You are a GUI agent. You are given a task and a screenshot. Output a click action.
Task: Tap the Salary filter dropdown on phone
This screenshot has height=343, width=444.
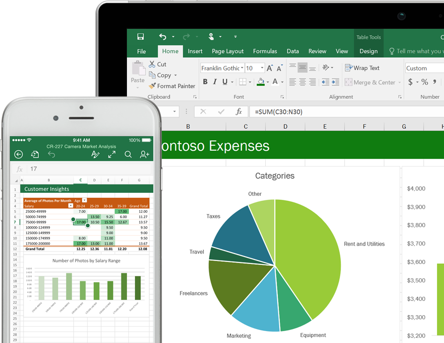[71, 206]
